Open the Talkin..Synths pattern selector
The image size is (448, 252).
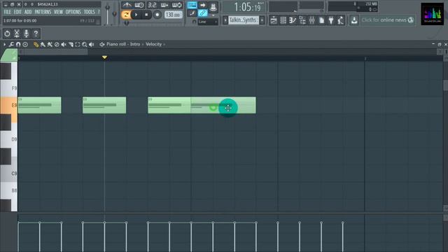[244, 20]
